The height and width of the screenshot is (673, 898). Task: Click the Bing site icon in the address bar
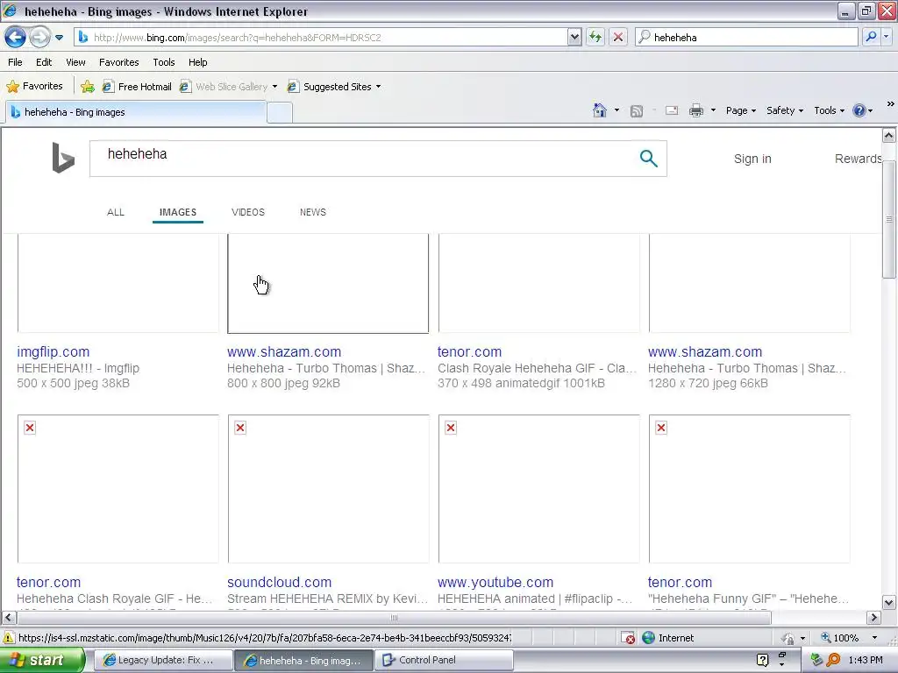83,37
